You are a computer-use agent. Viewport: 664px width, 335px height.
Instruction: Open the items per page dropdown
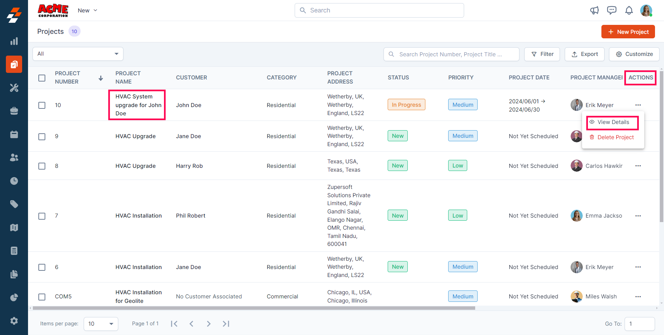[x=101, y=324]
